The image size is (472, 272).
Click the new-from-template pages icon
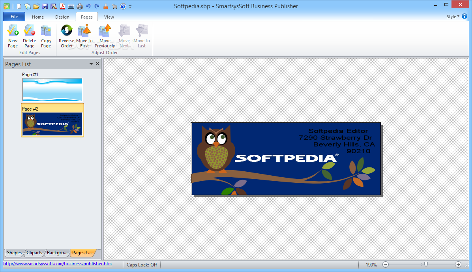27,6
